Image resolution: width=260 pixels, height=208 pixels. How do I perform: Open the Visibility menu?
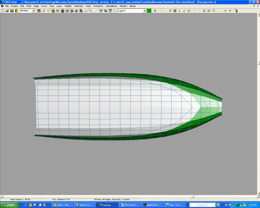[68, 6]
